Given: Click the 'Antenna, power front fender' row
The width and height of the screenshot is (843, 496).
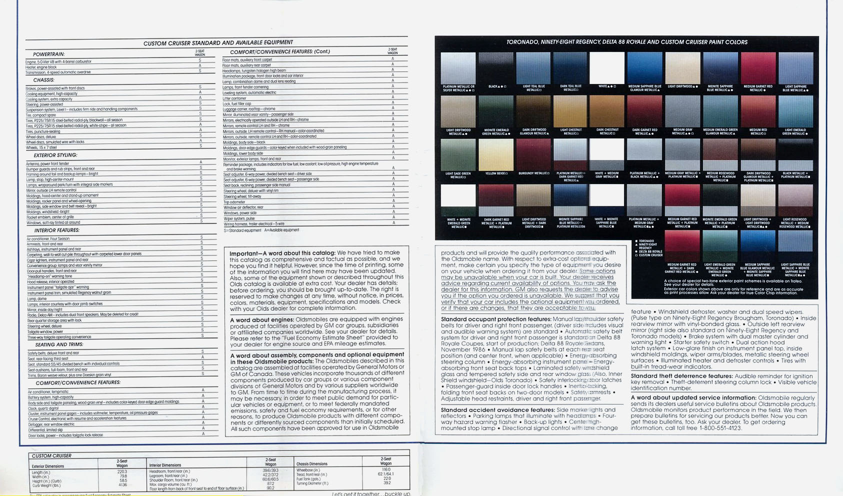Looking at the screenshot, I should (x=121, y=163).
